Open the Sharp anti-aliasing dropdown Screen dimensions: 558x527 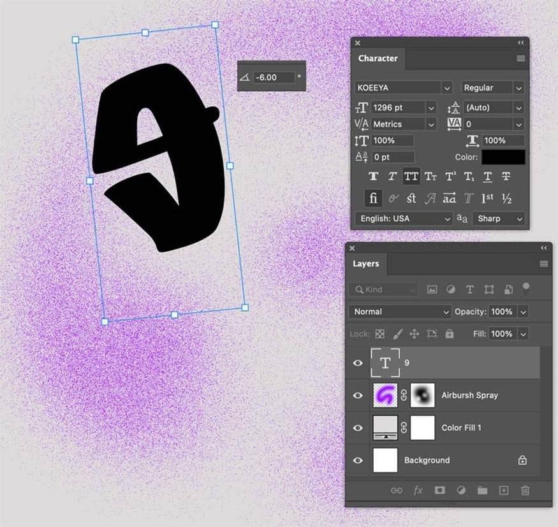coord(499,219)
